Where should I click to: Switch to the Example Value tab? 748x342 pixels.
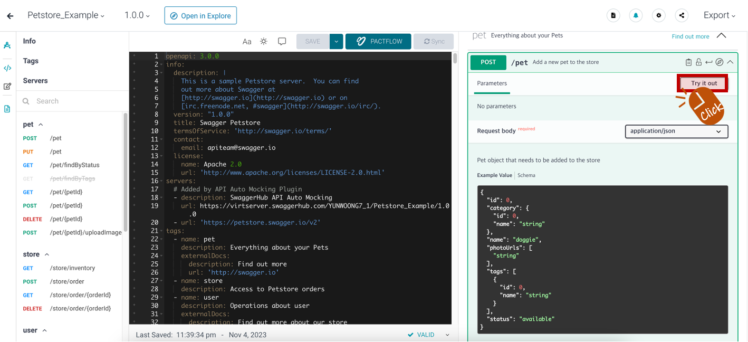click(x=494, y=175)
